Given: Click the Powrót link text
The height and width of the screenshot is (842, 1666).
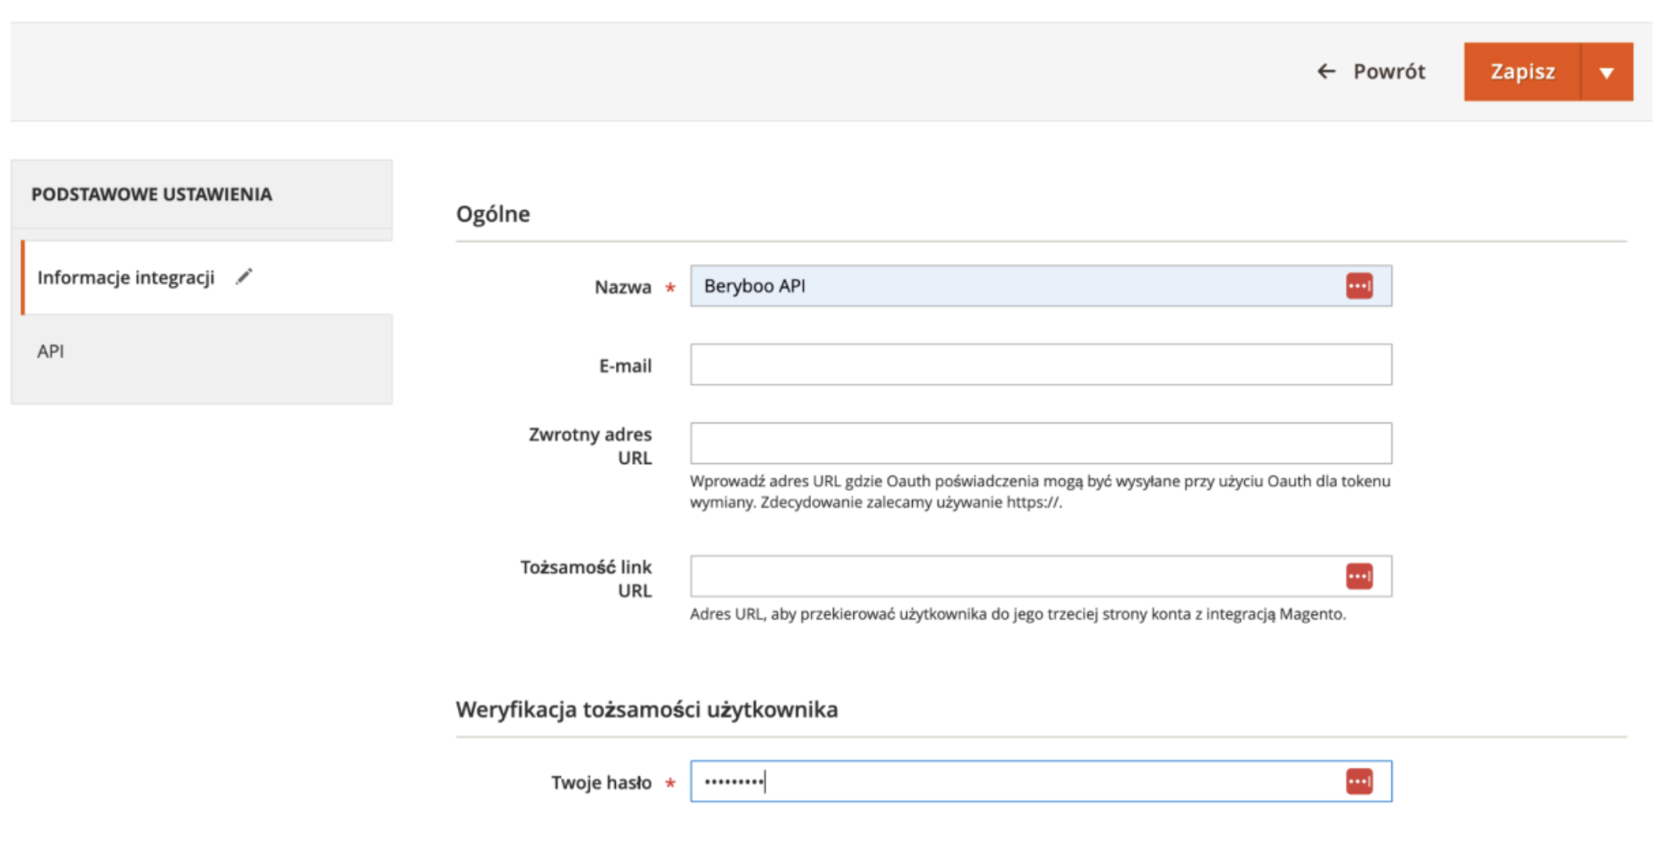Looking at the screenshot, I should [x=1389, y=72].
